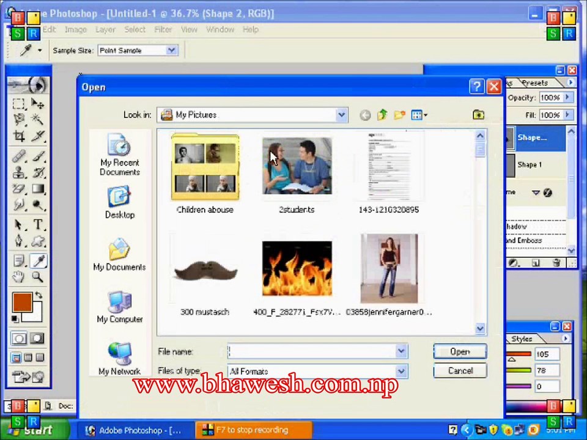Select the Magic Wand tool
The width and height of the screenshot is (587, 440).
pyautogui.click(x=37, y=119)
